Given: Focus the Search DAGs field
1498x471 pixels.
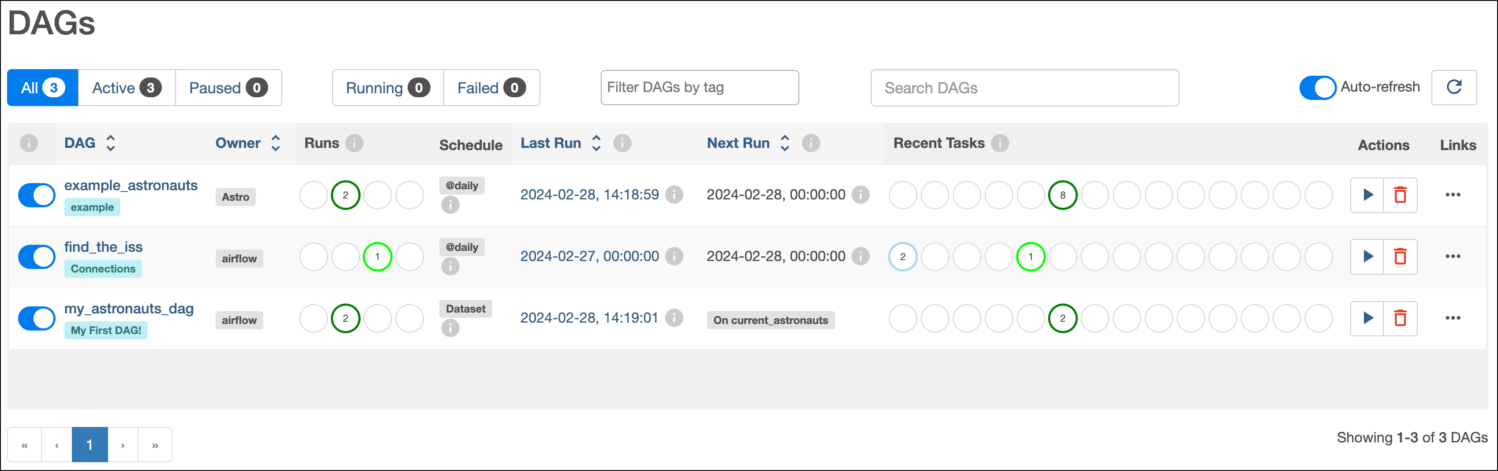Looking at the screenshot, I should (x=1024, y=88).
